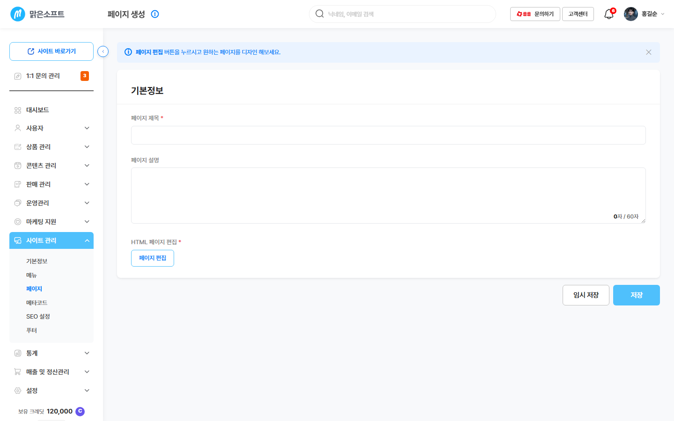Open the SEO 설정 submenu item

pyautogui.click(x=38, y=316)
